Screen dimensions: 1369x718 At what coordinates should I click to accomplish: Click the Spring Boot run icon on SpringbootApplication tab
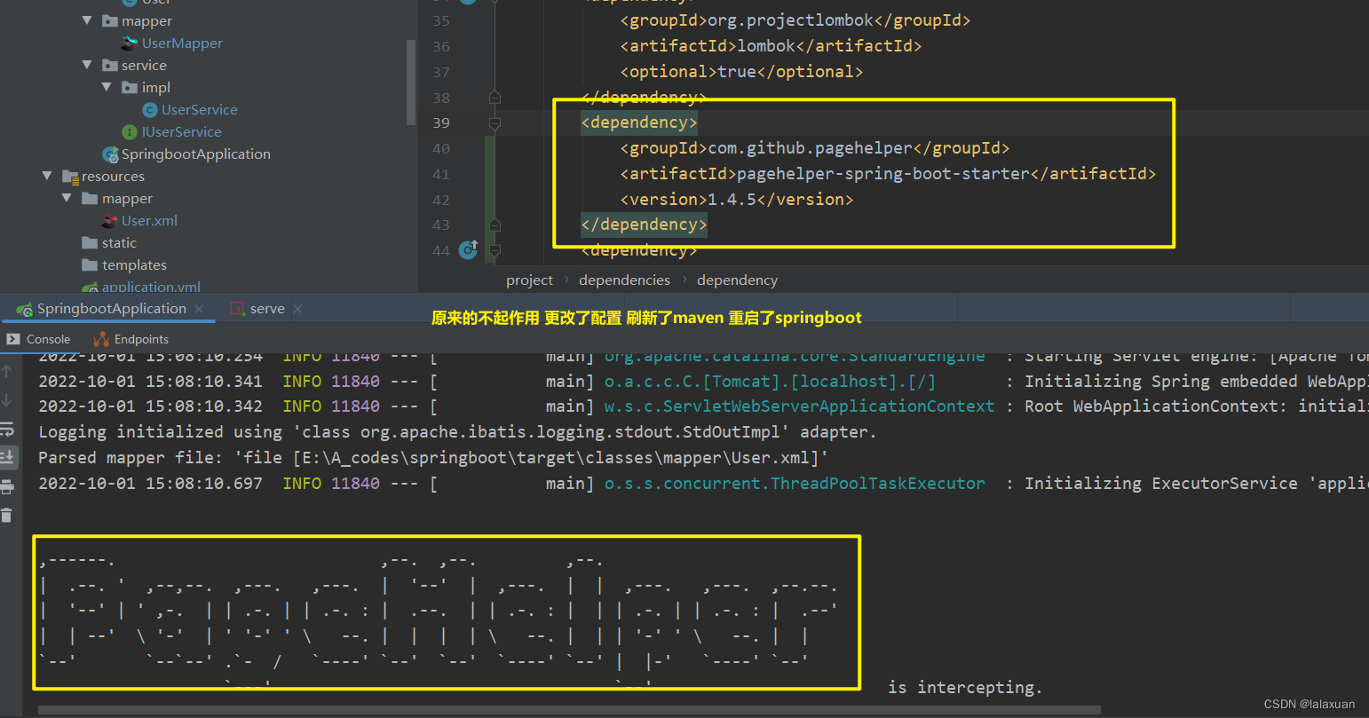(x=25, y=309)
